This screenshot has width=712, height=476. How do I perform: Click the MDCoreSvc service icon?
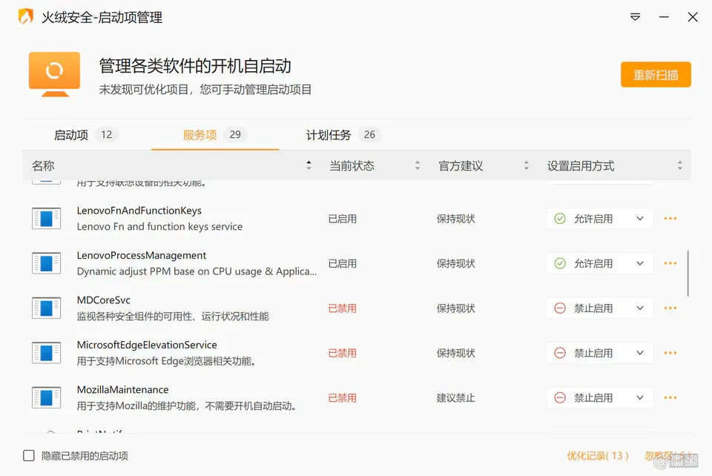46,308
